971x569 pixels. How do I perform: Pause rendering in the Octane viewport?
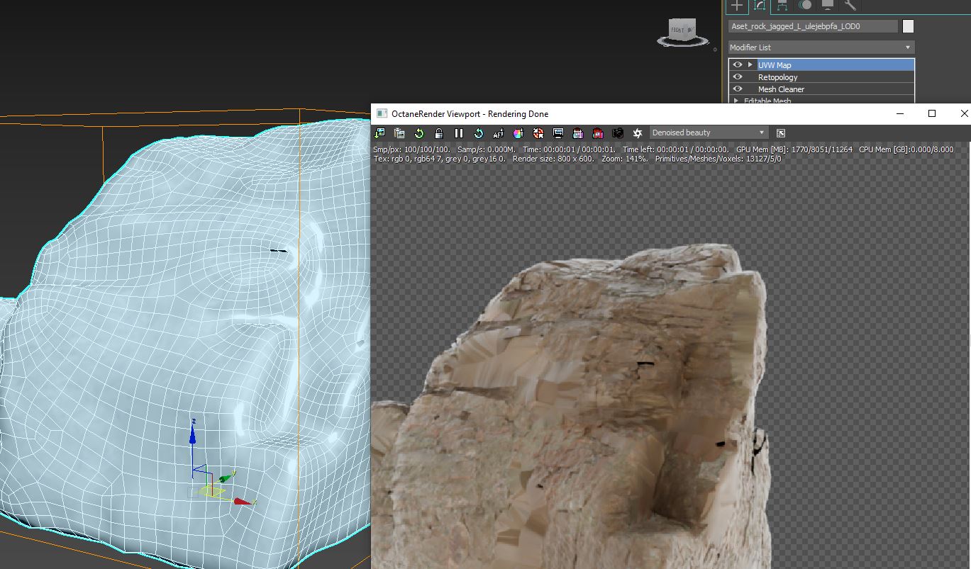point(459,133)
